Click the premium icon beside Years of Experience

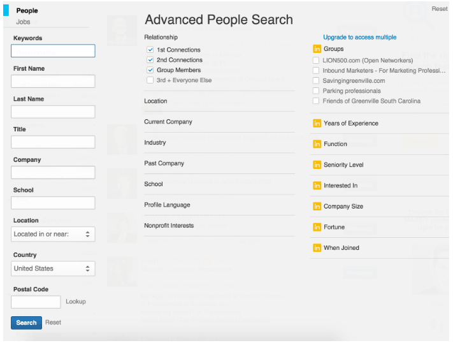317,124
